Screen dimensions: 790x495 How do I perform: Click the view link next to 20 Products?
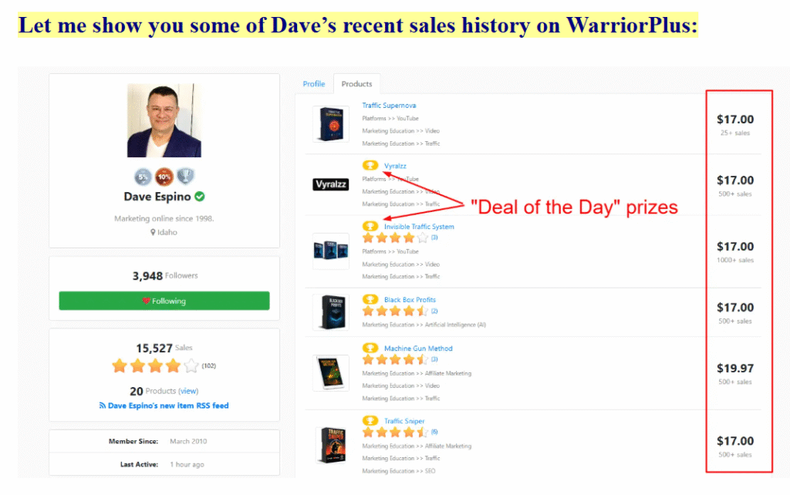point(188,391)
